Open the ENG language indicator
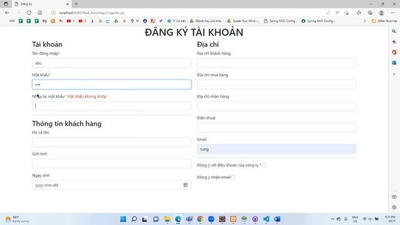 (x=355, y=219)
